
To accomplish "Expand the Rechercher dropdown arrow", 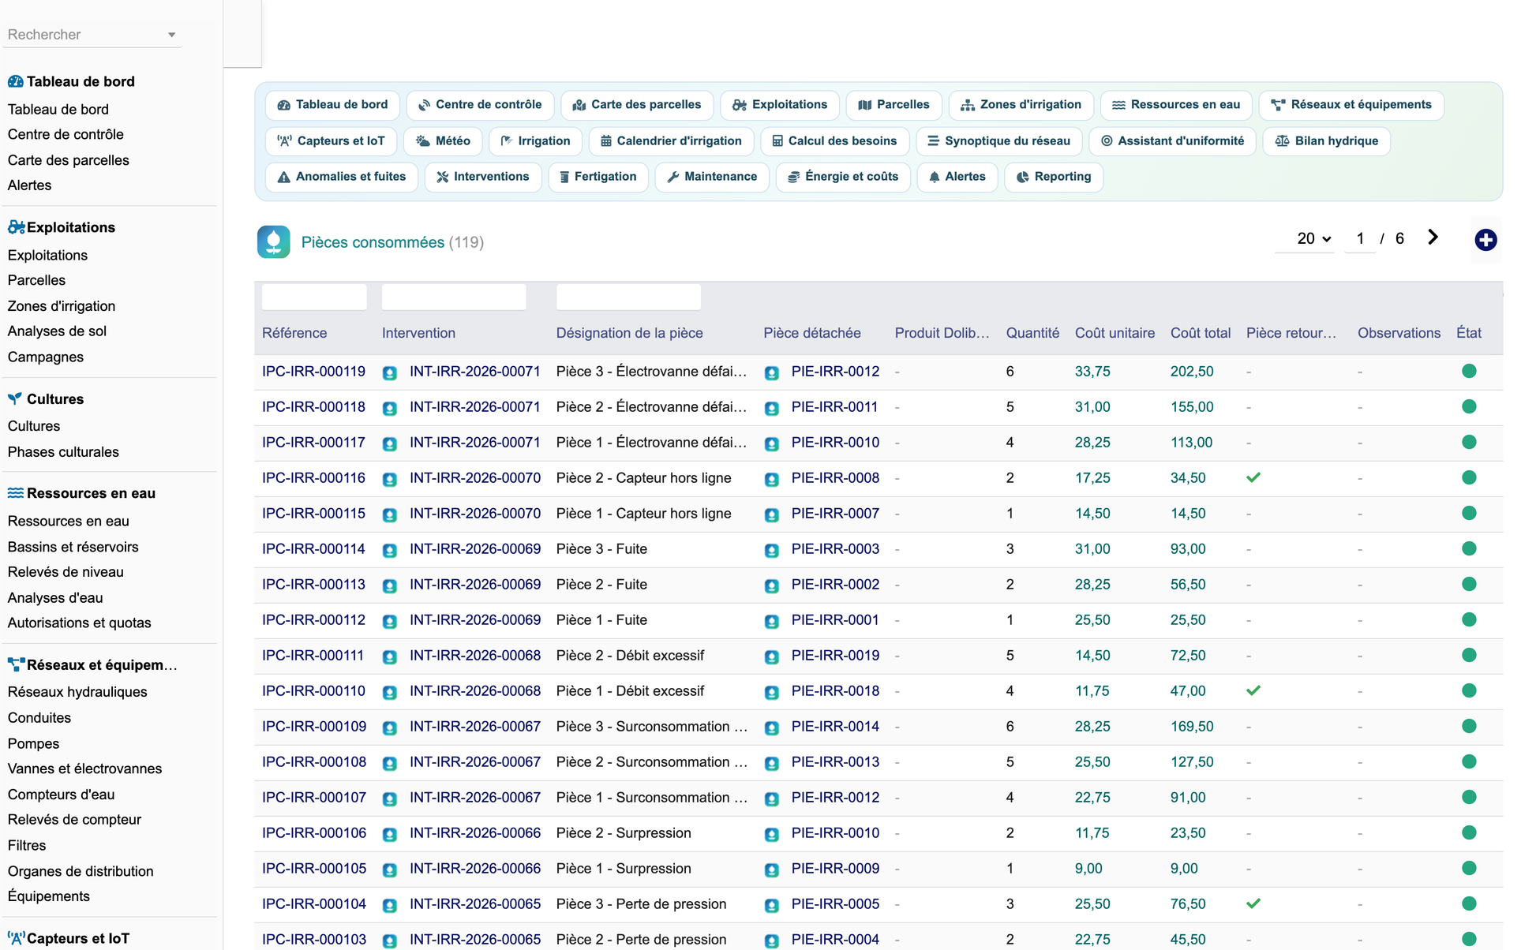I will [171, 35].
